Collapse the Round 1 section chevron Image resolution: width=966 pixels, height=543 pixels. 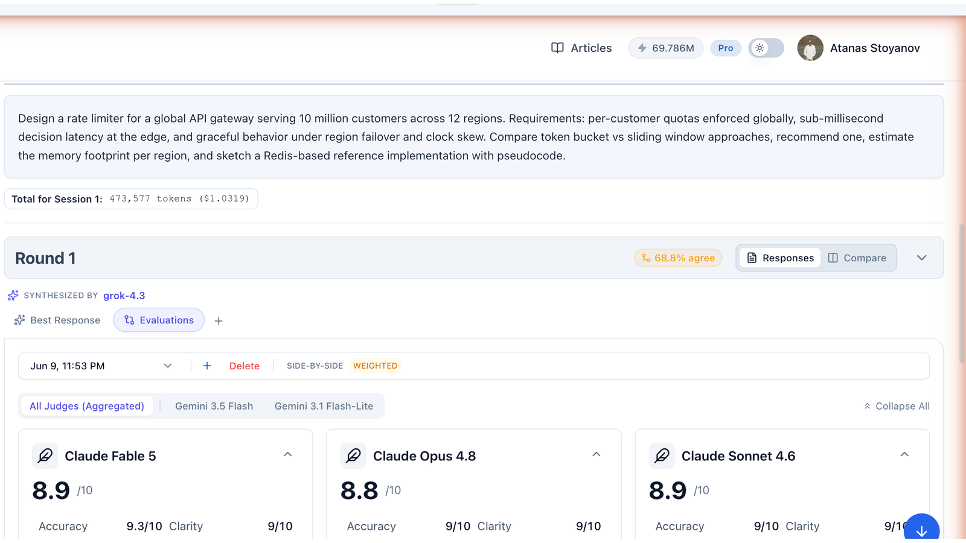pyautogui.click(x=921, y=258)
